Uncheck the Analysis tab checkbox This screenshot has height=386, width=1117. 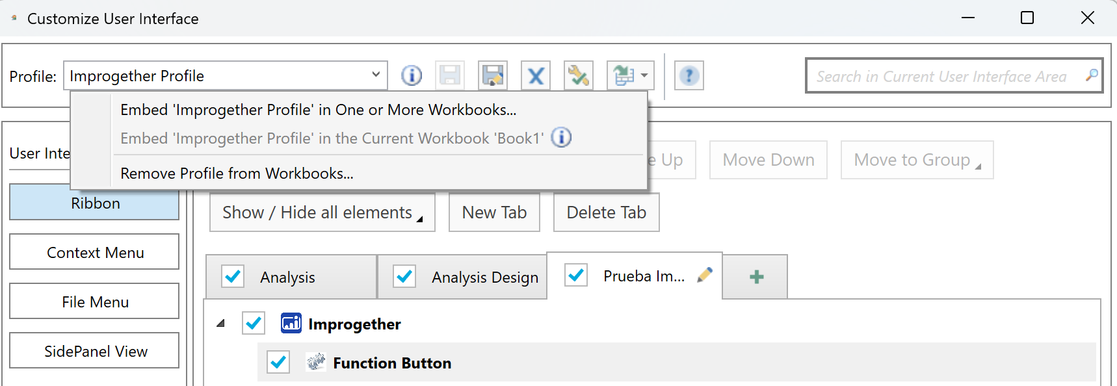(233, 276)
